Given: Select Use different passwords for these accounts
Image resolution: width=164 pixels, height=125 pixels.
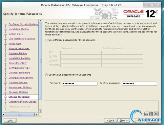Looking at the screenshot, I should point(47,40).
